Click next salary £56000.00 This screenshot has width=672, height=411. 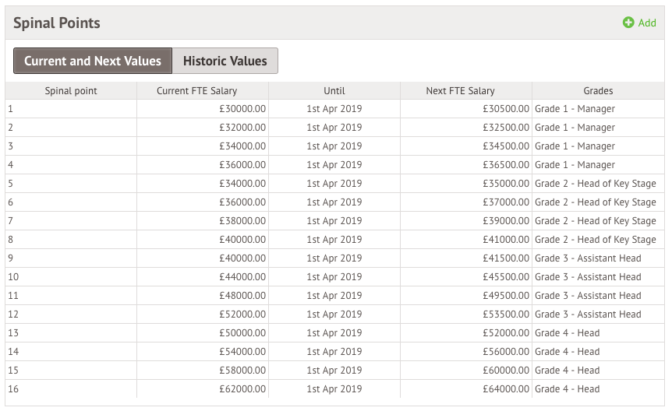[x=506, y=352]
